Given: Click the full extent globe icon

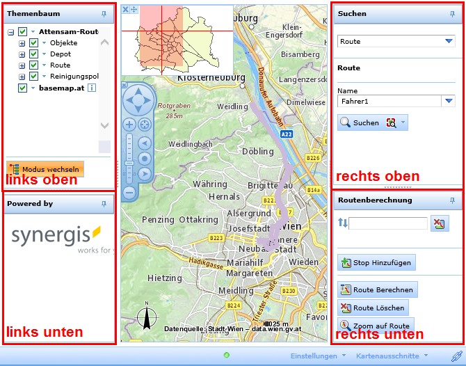Looking at the screenshot, I should [x=145, y=125].
